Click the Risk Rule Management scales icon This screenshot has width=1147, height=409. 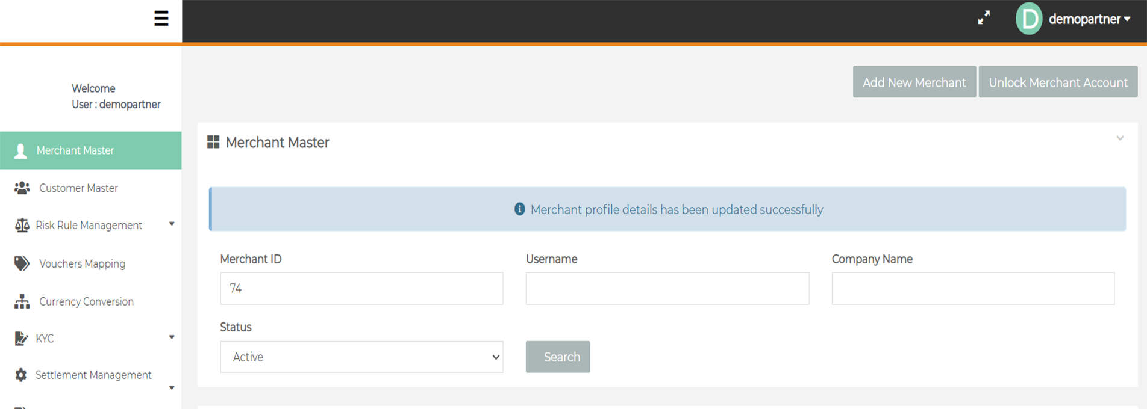pos(22,226)
